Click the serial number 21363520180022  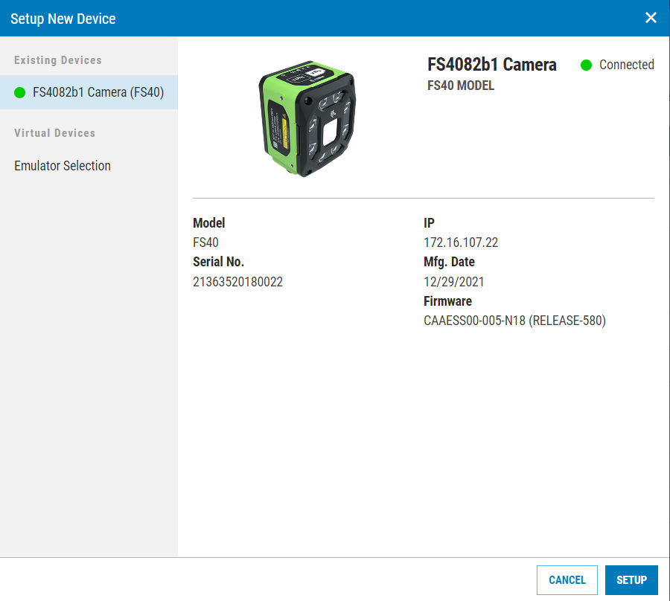(237, 282)
